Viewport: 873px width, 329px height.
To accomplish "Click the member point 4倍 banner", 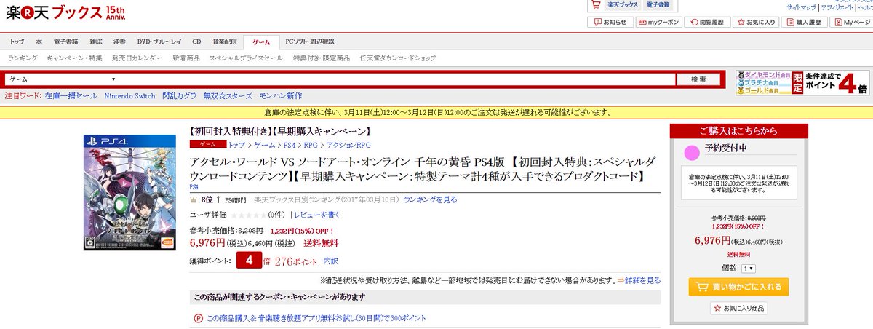I will tap(802, 83).
